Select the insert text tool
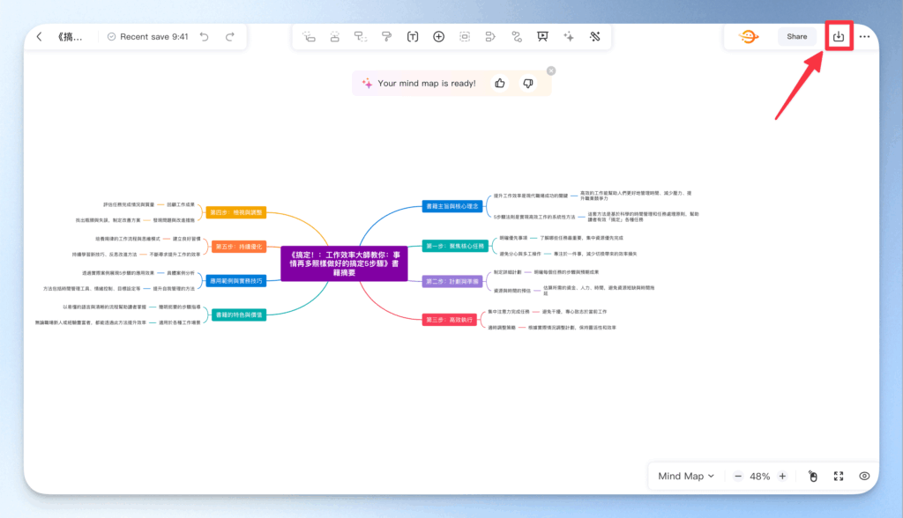The height and width of the screenshot is (518, 903). [x=412, y=36]
